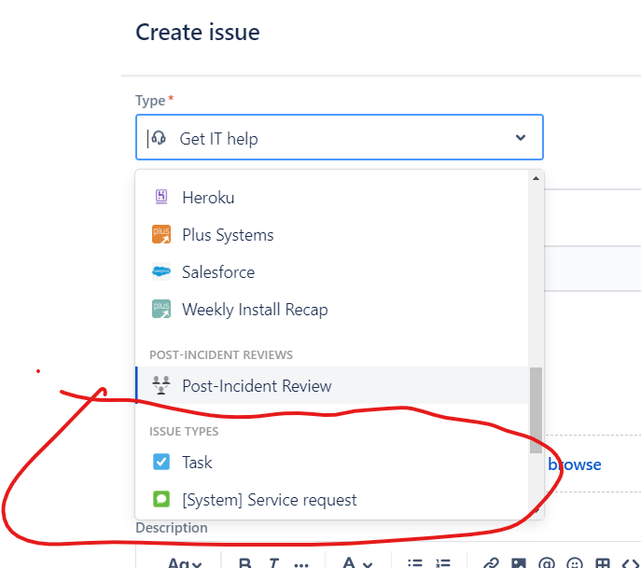Click the green speech bubble Service request icon

tap(161, 499)
